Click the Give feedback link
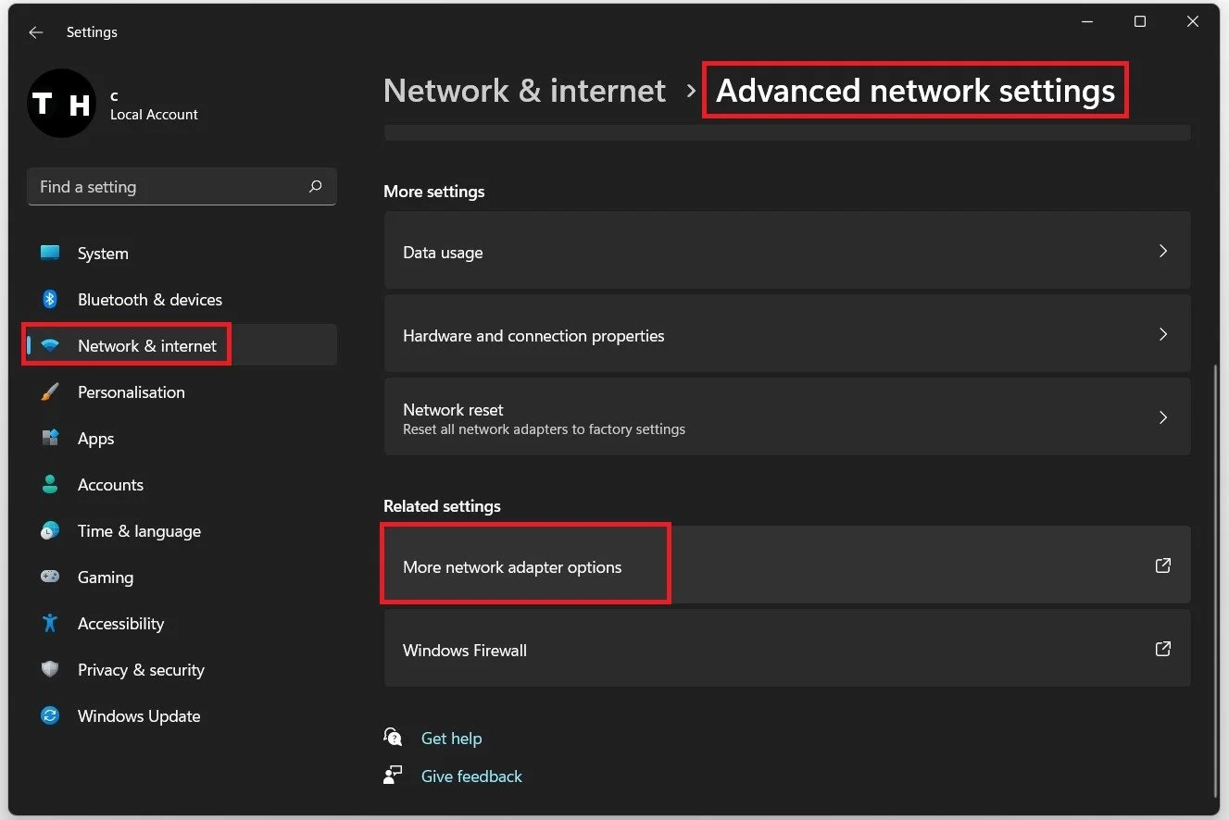Image resolution: width=1229 pixels, height=820 pixels. (x=471, y=776)
